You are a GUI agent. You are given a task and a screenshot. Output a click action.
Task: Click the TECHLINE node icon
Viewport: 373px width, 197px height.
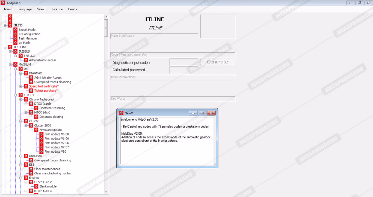coord(10,47)
